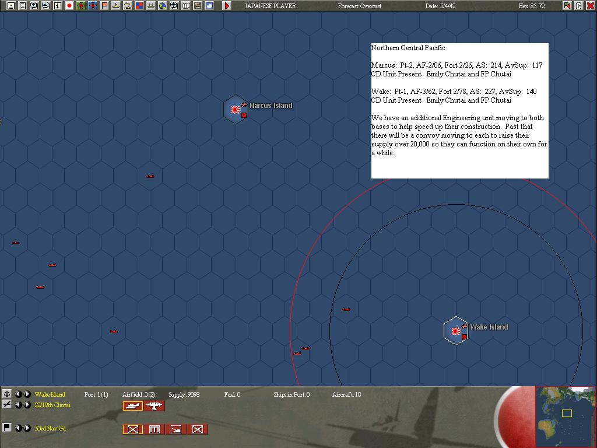Click the double yellow ships toolbar icon

[128, 6]
